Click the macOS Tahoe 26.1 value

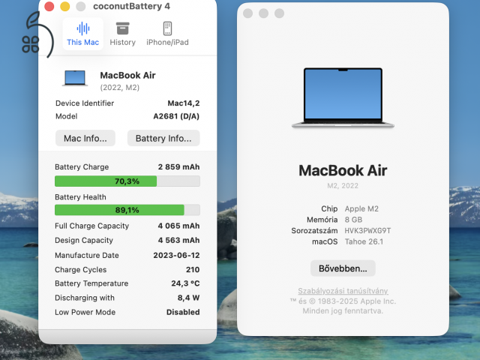pyautogui.click(x=364, y=241)
